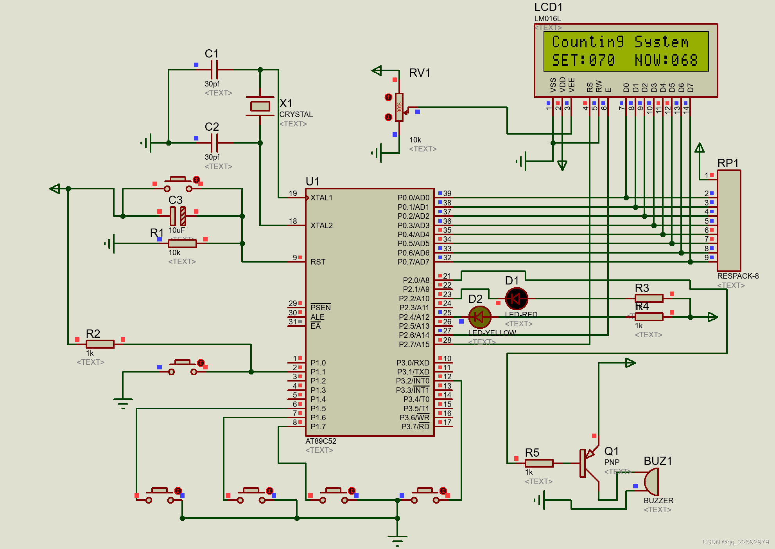Toggle latch dot on third bottom-row button

[352, 491]
